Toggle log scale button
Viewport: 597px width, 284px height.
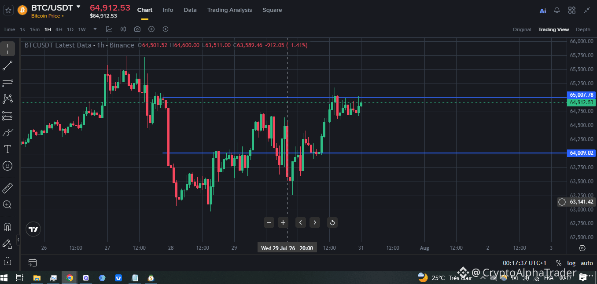click(x=571, y=263)
